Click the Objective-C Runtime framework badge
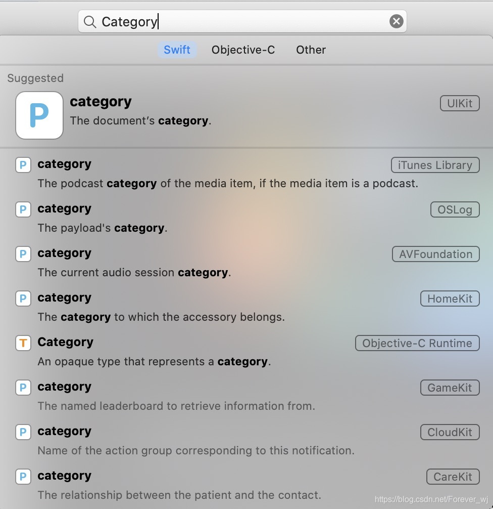Image resolution: width=493 pixels, height=509 pixels. coord(417,343)
